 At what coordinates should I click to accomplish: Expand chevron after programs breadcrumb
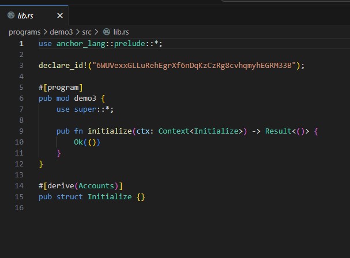[46, 32]
